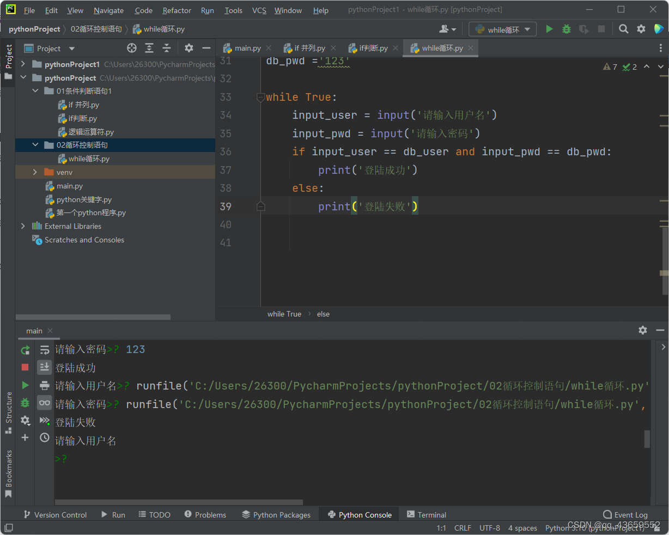
Task: Toggle Scroll to End in the console
Action: click(x=44, y=367)
